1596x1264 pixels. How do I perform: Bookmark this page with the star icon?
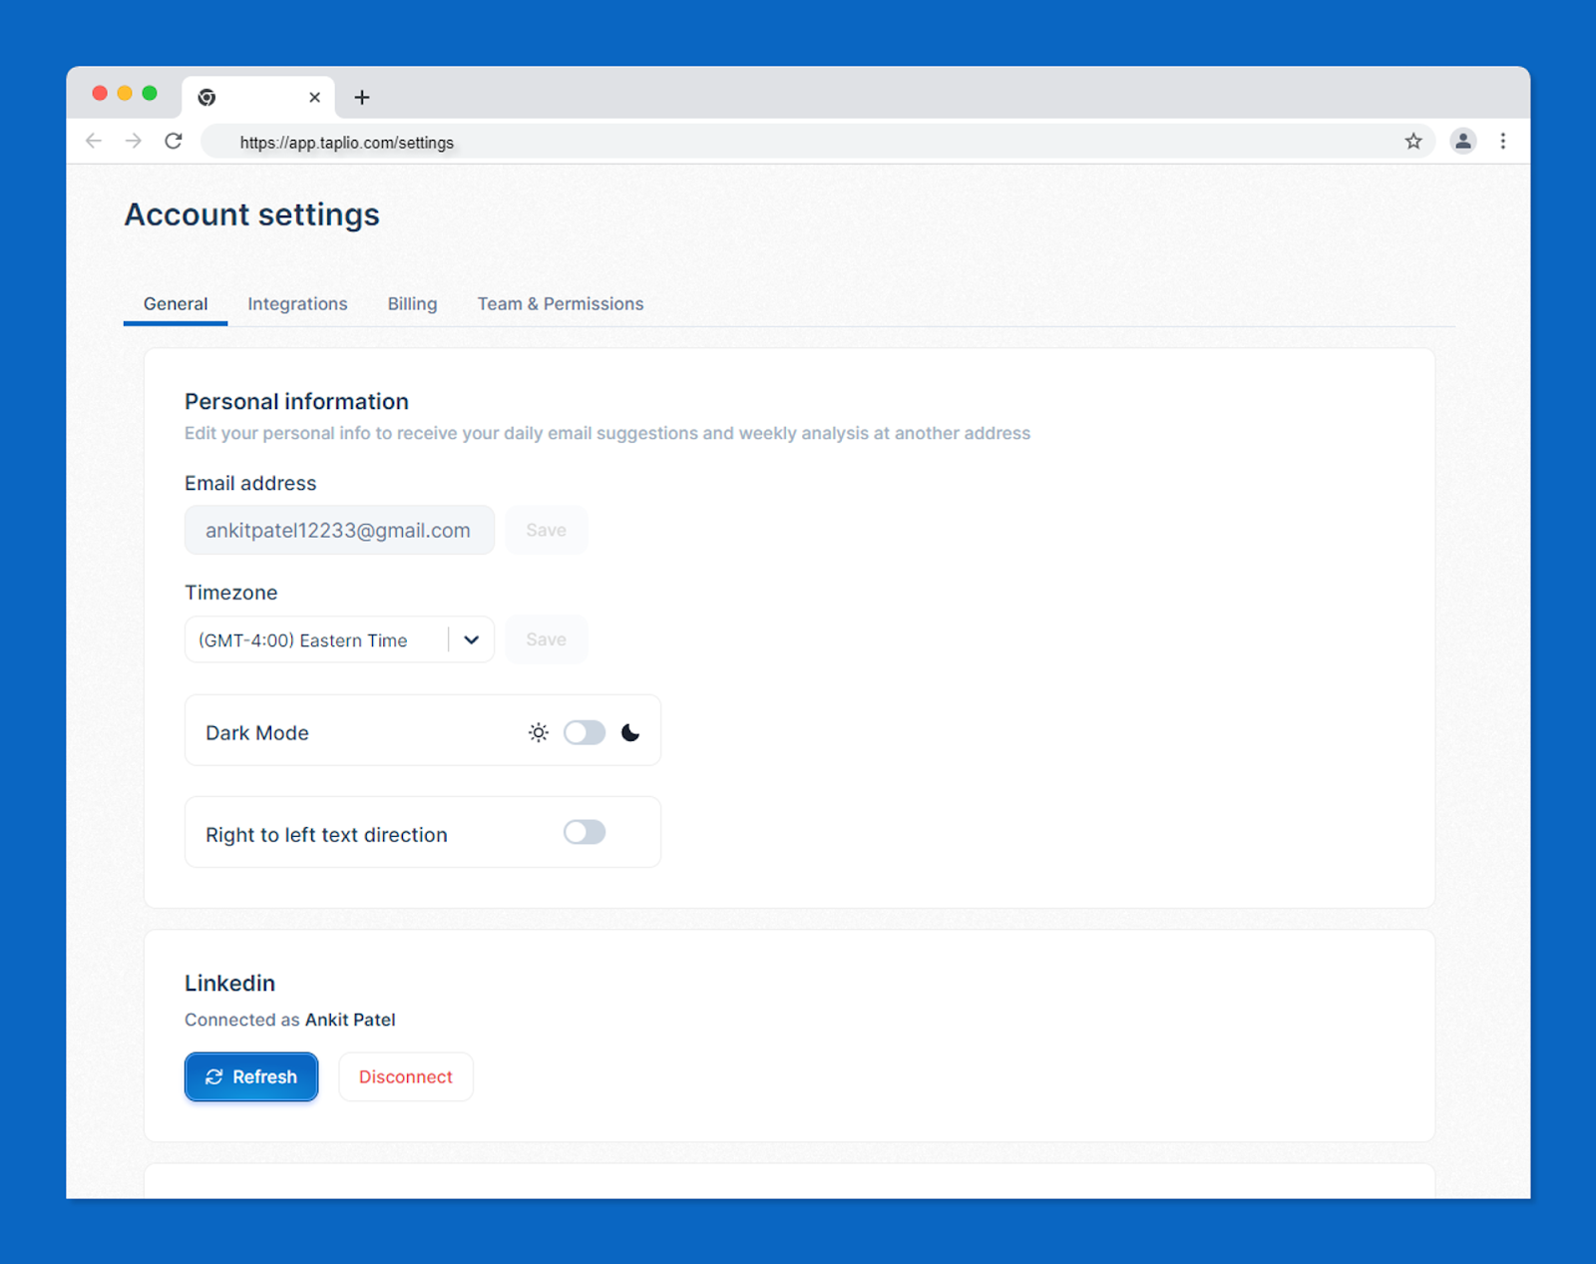coord(1413,141)
